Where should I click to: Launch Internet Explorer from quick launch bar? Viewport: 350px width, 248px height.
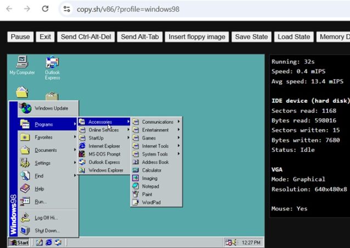point(49,242)
